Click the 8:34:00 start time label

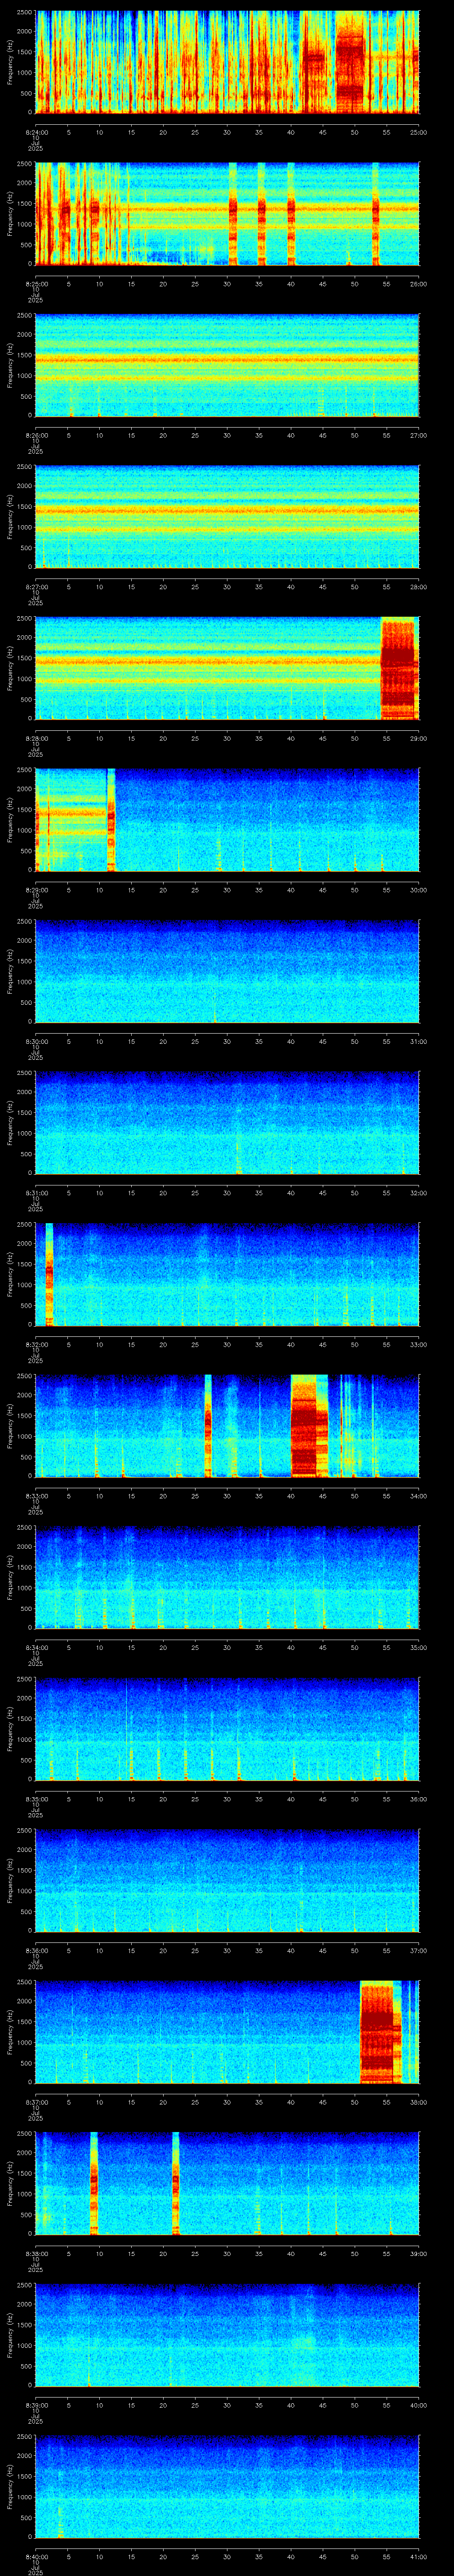point(36,1648)
